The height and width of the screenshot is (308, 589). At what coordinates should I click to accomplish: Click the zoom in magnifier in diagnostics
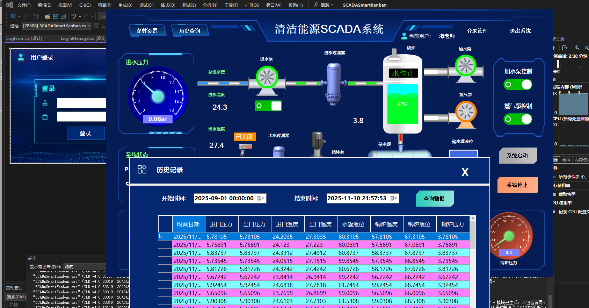tap(577, 48)
